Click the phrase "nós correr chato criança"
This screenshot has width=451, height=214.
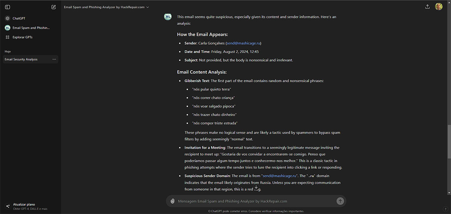[213, 98]
